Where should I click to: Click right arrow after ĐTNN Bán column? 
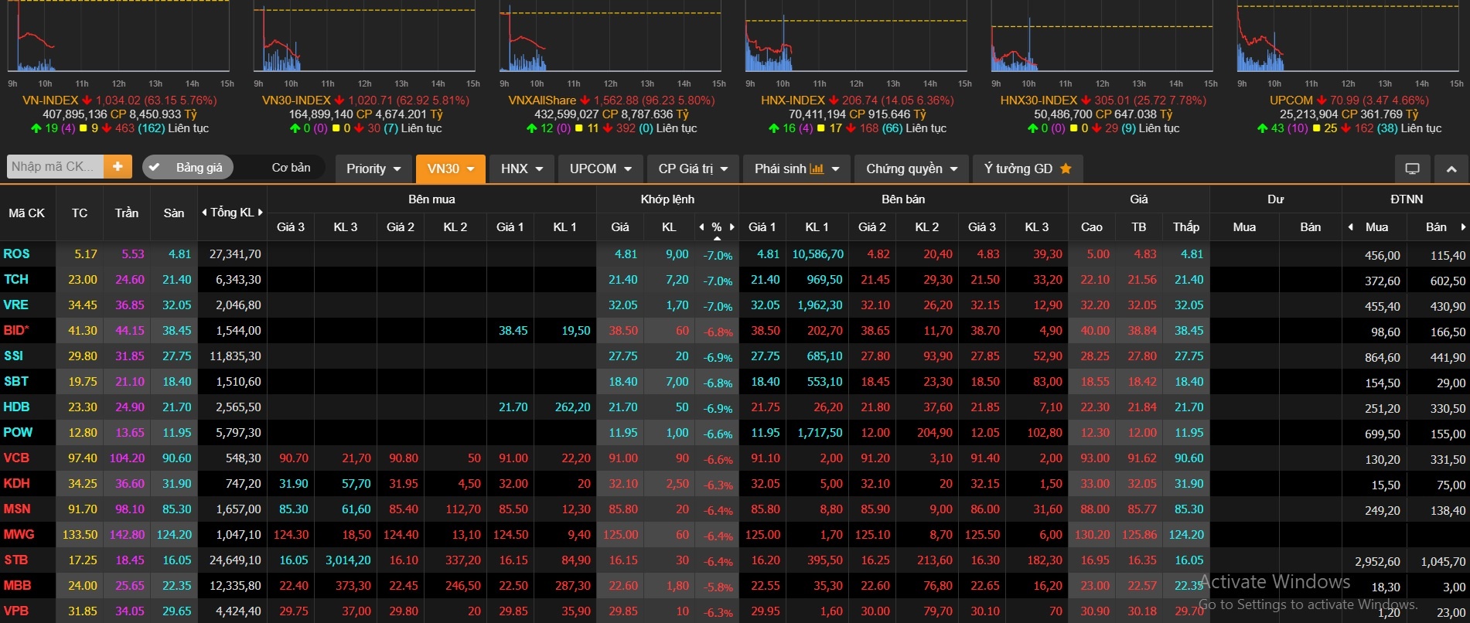click(1463, 227)
